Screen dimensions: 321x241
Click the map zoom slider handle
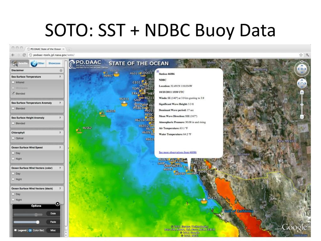tap(302, 104)
